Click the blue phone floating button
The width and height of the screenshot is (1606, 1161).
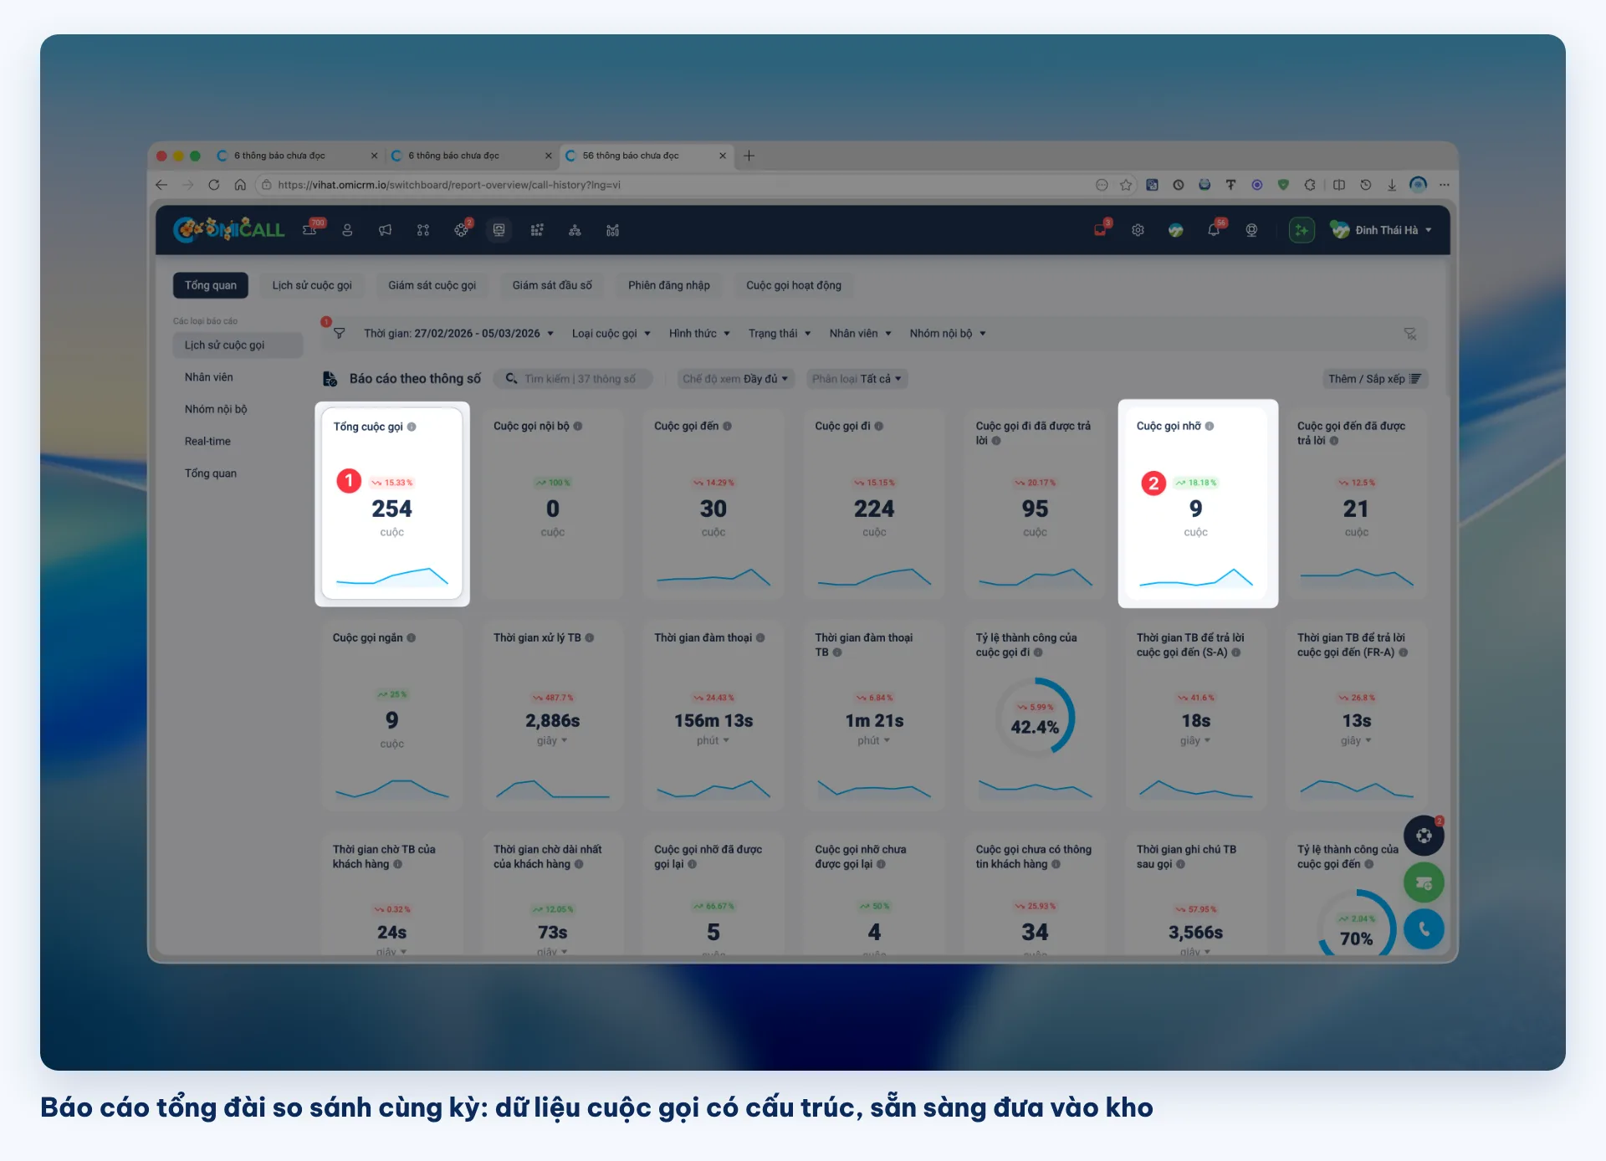[x=1424, y=928]
